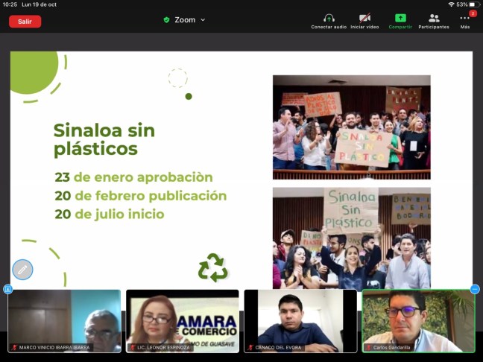Tap Conectar audio headphone icon

329,18
